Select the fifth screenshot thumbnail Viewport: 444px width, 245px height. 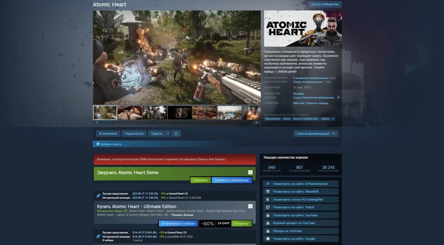(205, 113)
